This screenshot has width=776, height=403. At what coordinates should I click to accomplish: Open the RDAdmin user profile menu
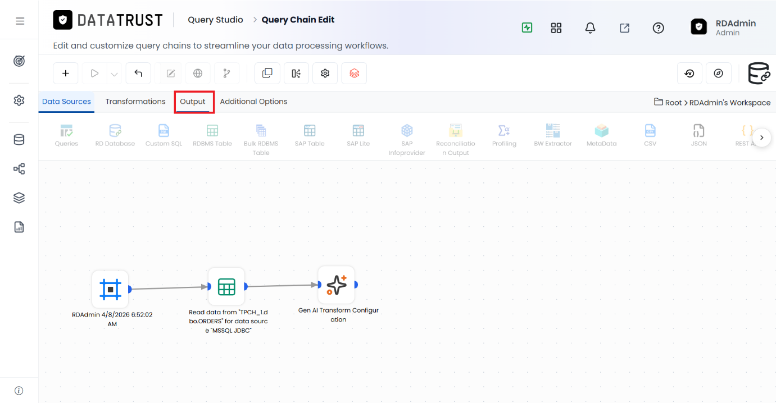724,27
